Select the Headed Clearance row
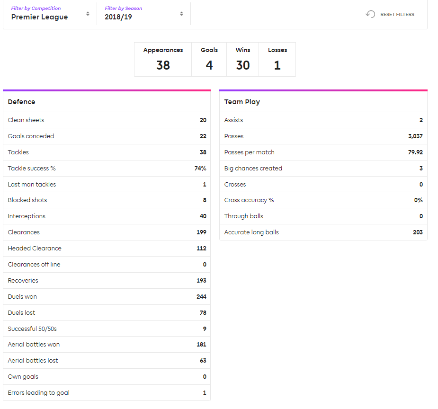Screen dimensions: 438x409 pyautogui.click(x=107, y=249)
